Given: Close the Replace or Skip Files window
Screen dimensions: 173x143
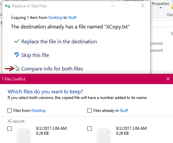Looking at the screenshot, I should (x=143, y=6).
